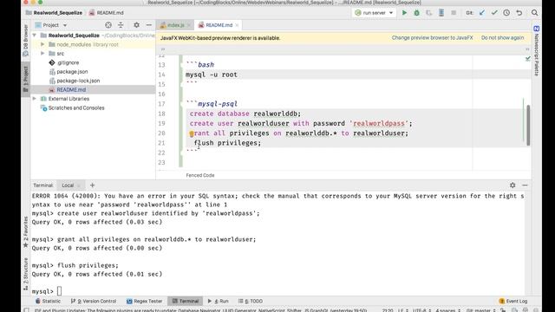
Task: Click the locate-file target icon in Project panel
Action: click(108, 25)
